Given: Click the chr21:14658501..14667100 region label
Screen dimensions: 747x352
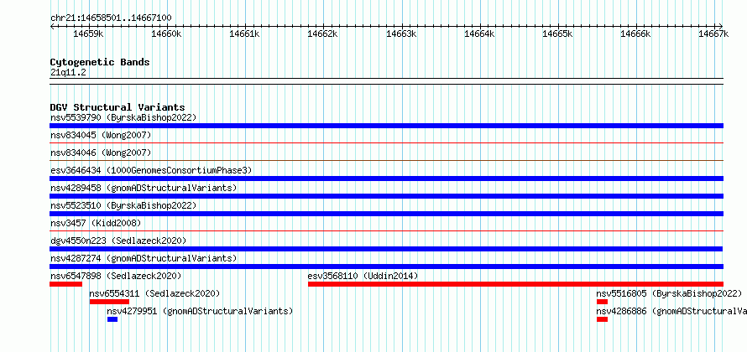Looking at the screenshot, I should click(x=111, y=18).
